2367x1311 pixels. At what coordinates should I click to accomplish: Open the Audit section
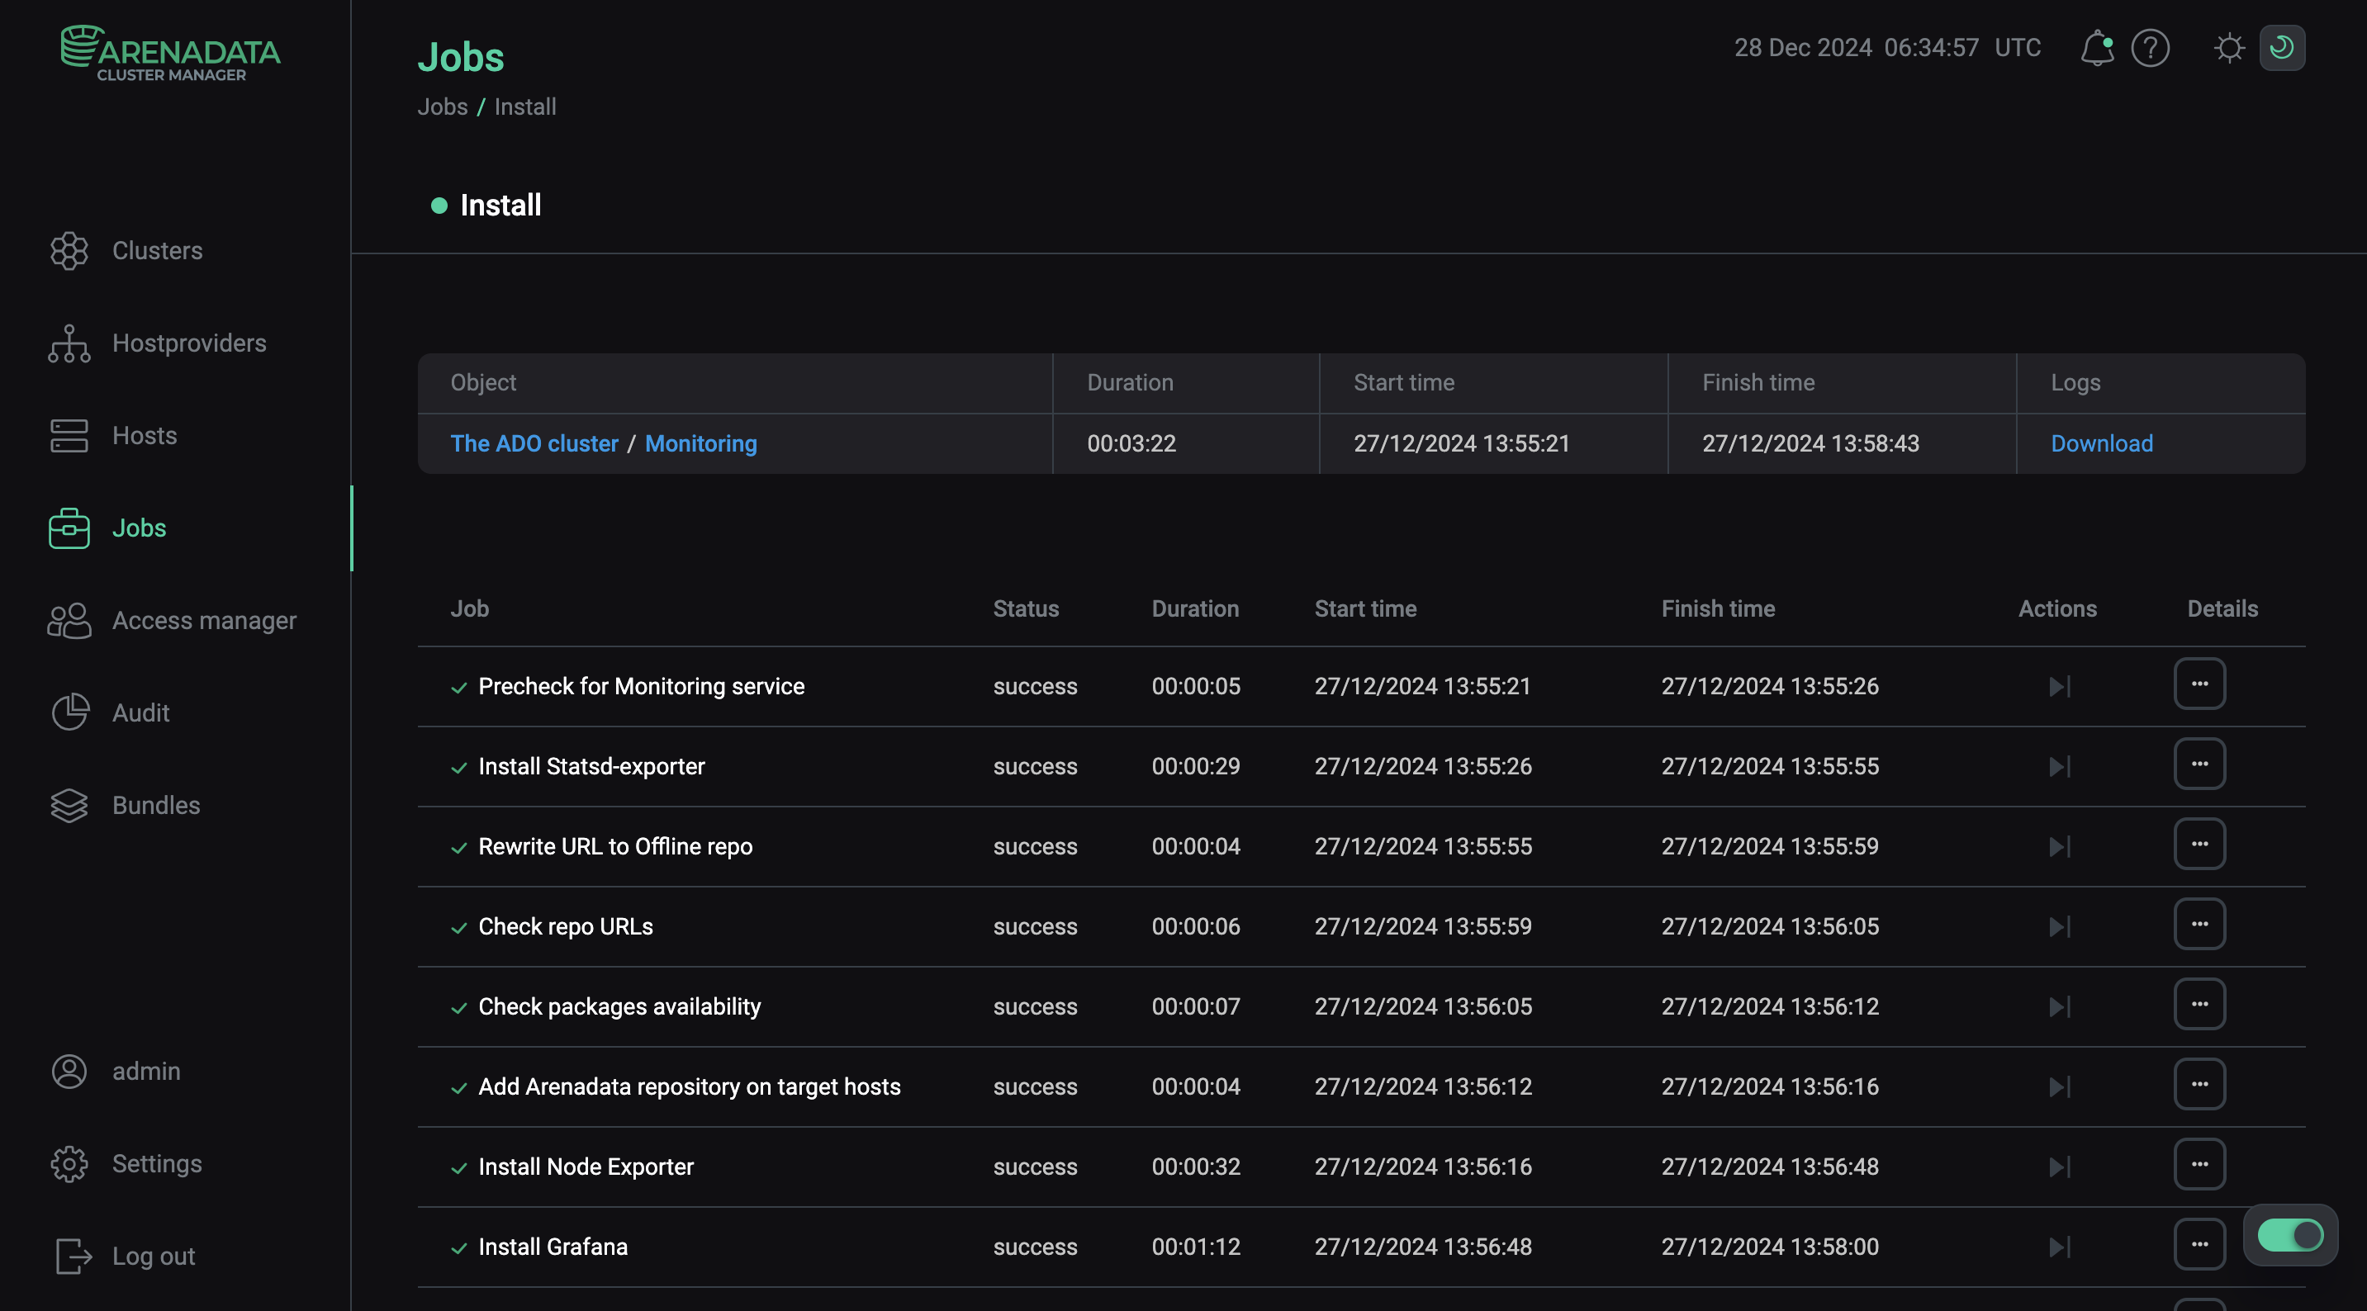coord(140,712)
